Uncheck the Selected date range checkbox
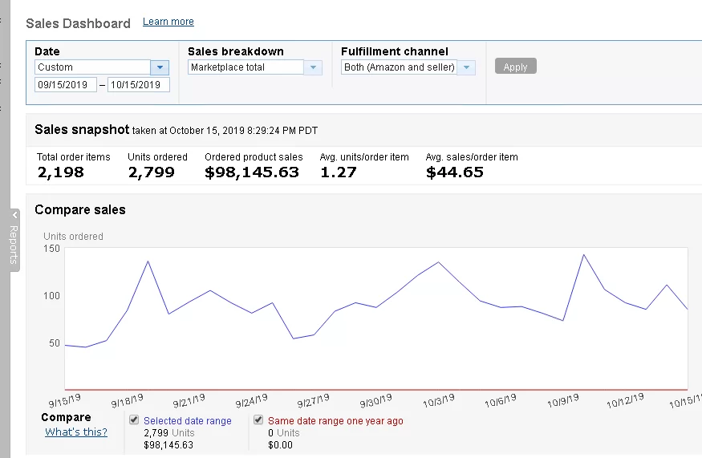This screenshot has width=702, height=458. pyautogui.click(x=134, y=419)
